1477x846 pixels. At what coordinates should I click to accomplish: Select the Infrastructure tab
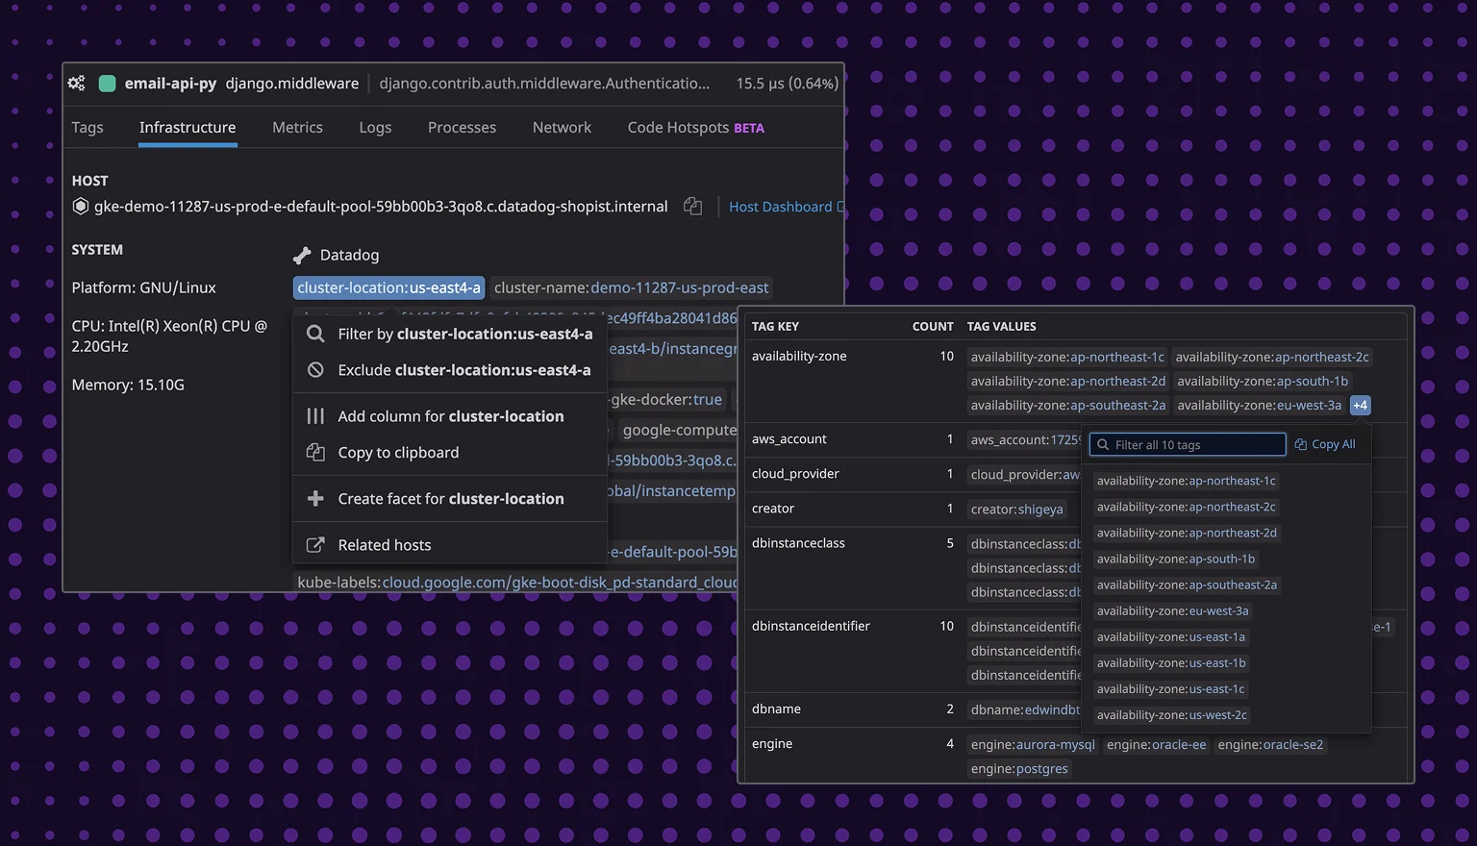pyautogui.click(x=188, y=128)
